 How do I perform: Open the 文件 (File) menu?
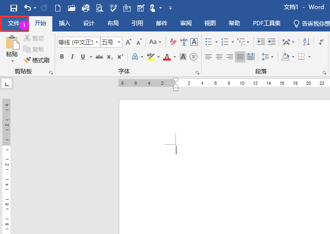(14, 23)
